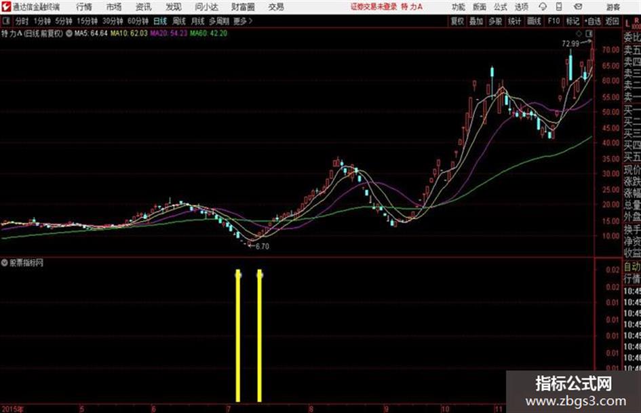Open the 资讯 menu
641x413 pixels.
(x=144, y=7)
